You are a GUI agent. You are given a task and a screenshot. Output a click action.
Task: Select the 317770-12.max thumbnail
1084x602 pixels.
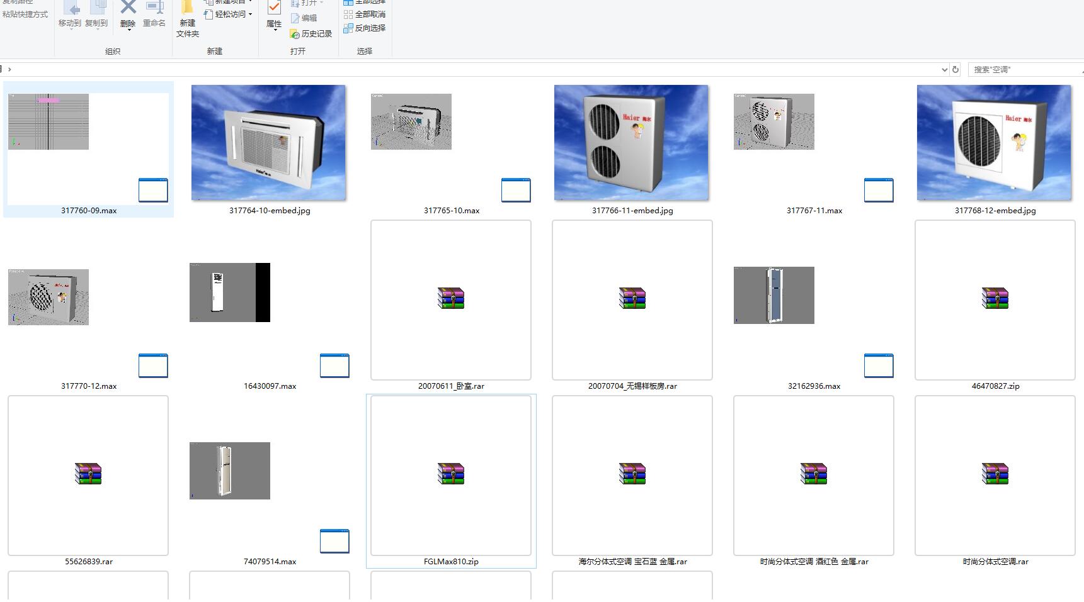point(48,297)
